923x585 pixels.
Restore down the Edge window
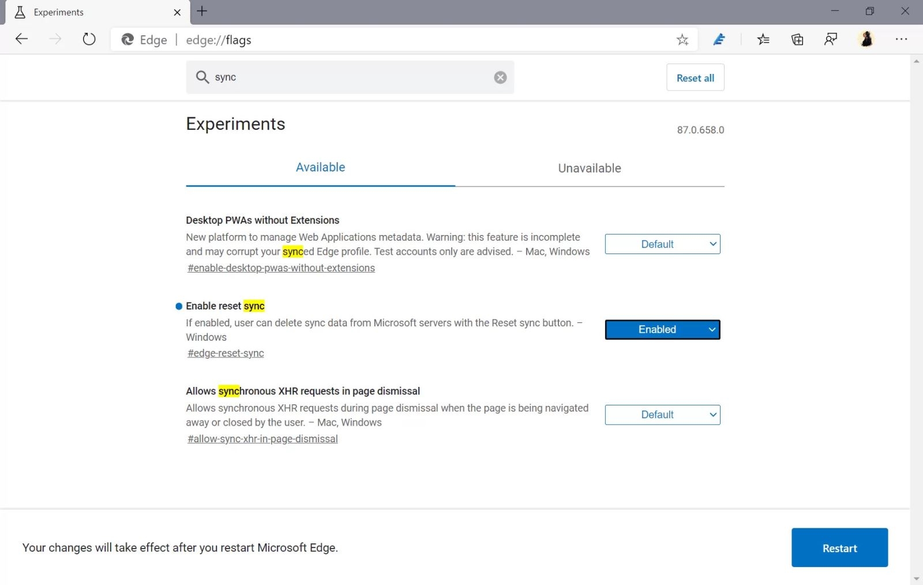tap(870, 11)
